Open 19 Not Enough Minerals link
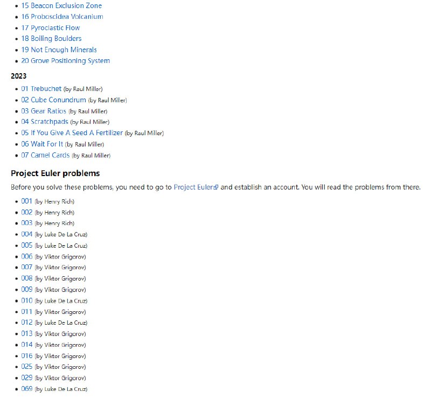The height and width of the screenshot is (399, 431). point(59,50)
